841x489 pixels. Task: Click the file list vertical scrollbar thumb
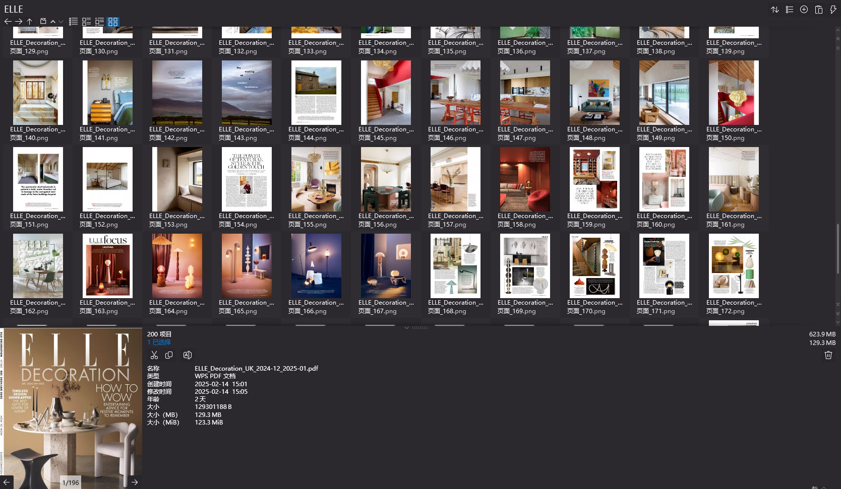click(838, 249)
